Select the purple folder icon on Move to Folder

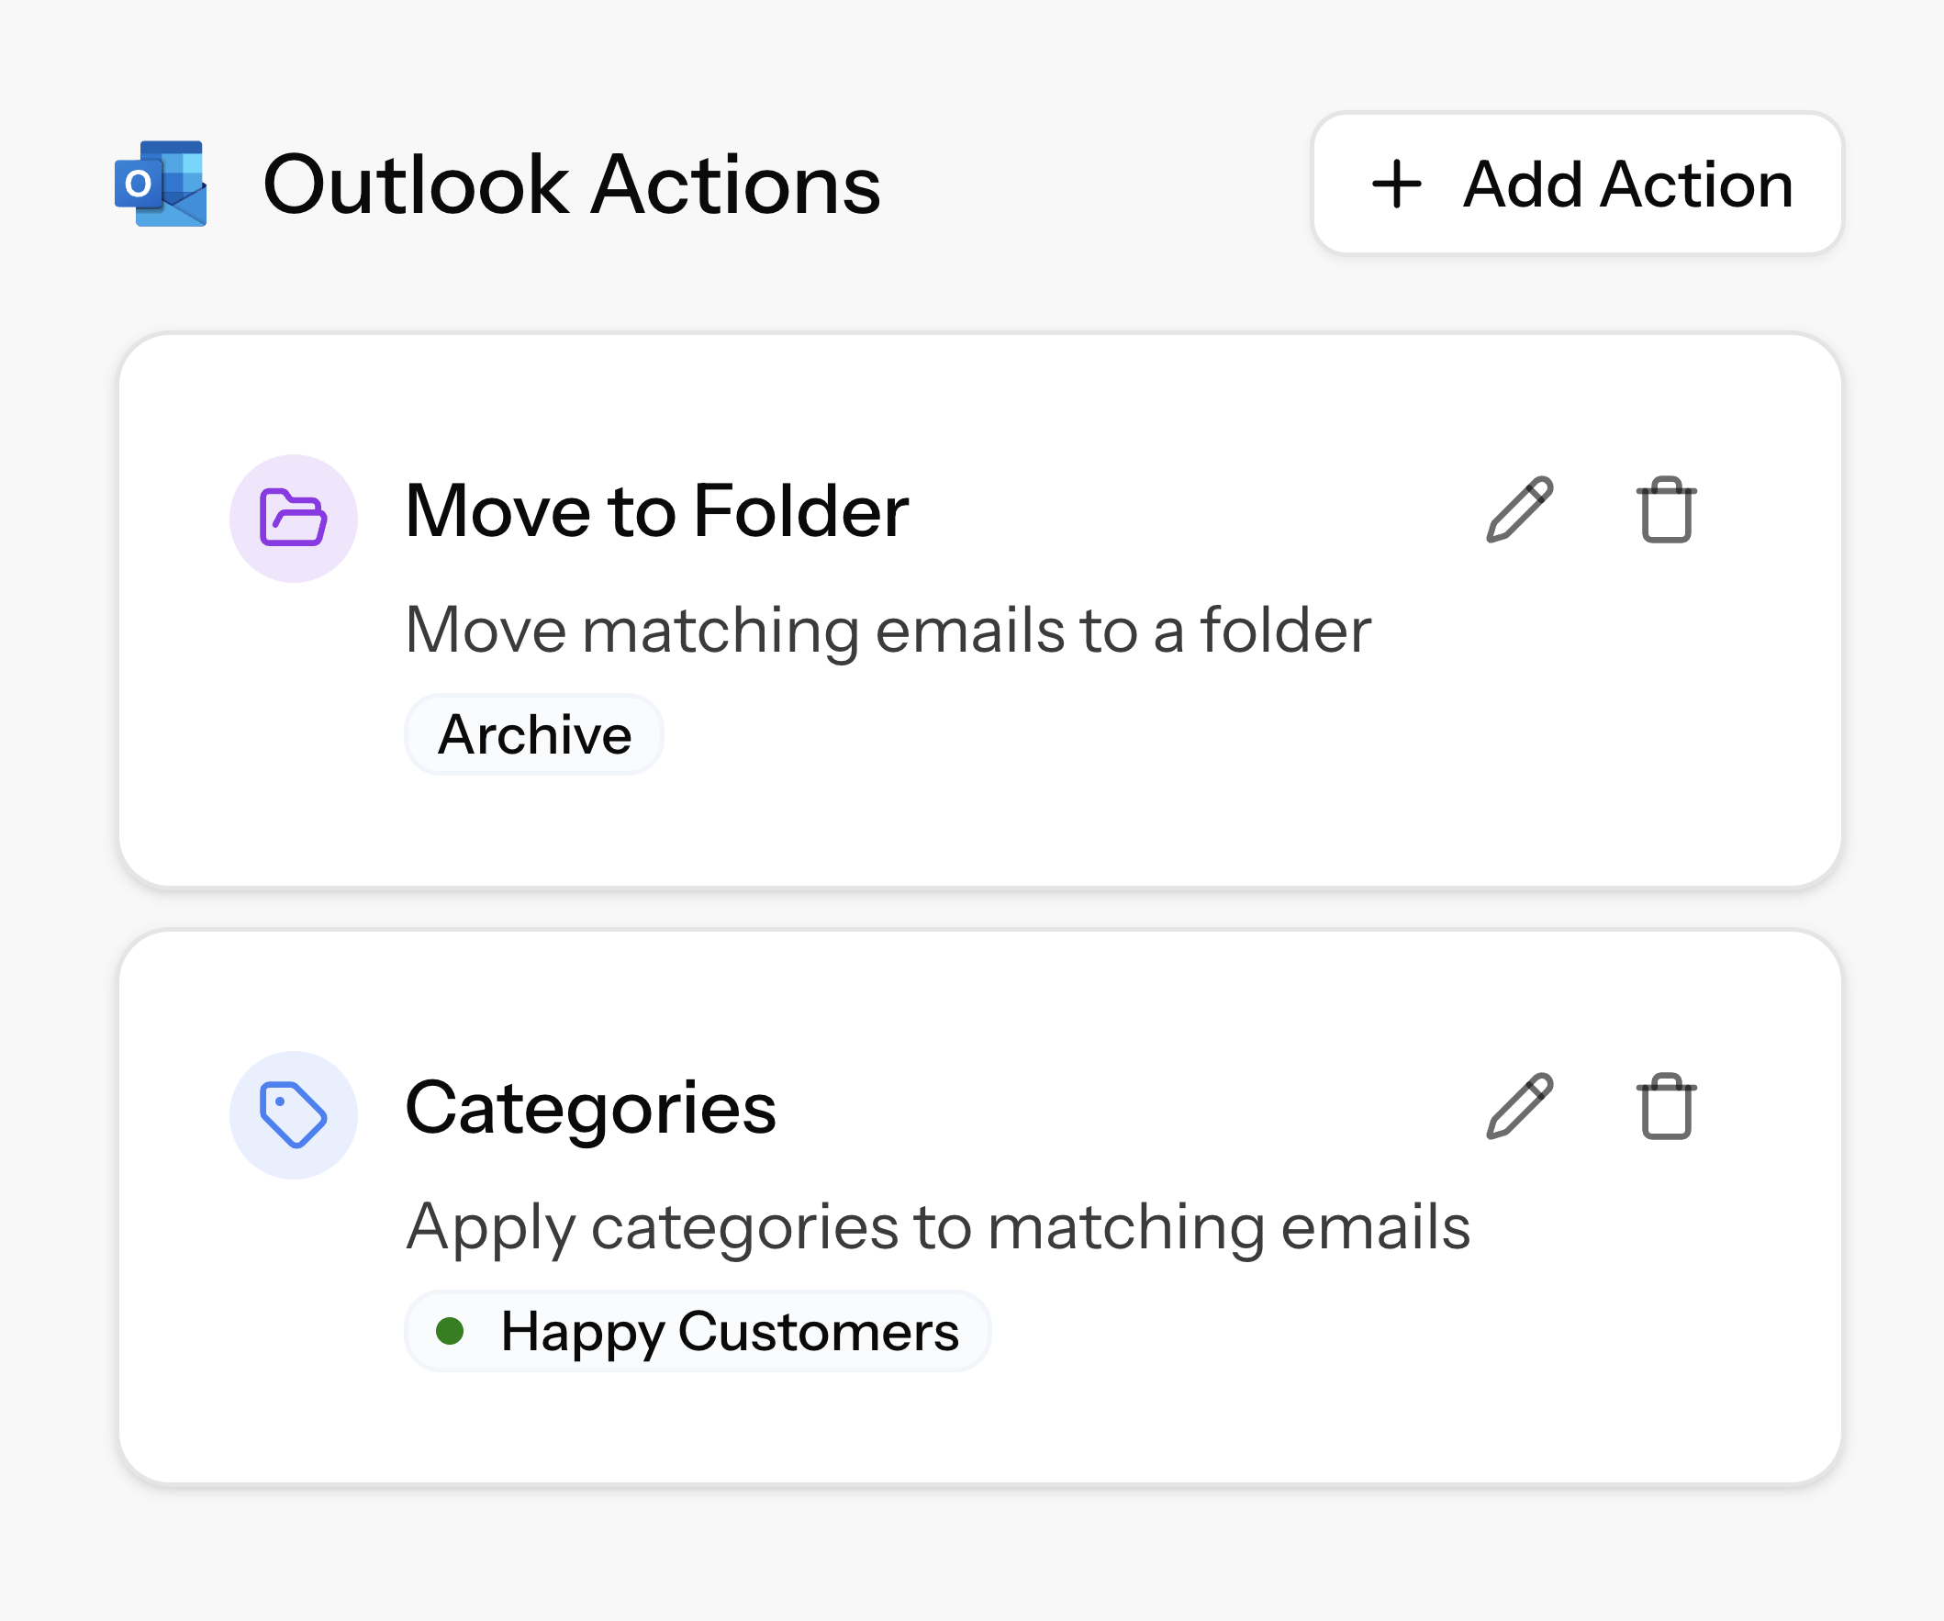(294, 519)
